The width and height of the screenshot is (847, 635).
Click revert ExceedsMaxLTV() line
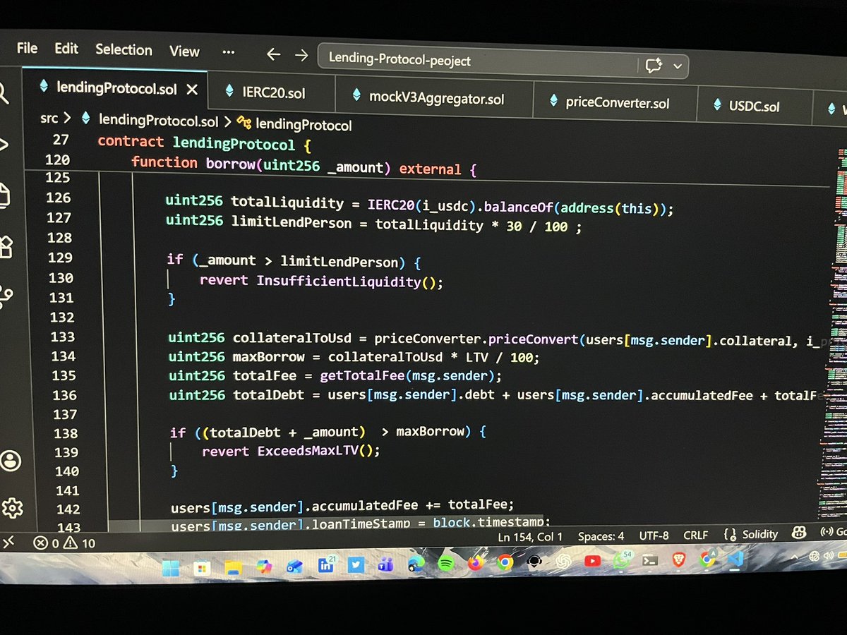click(x=291, y=451)
